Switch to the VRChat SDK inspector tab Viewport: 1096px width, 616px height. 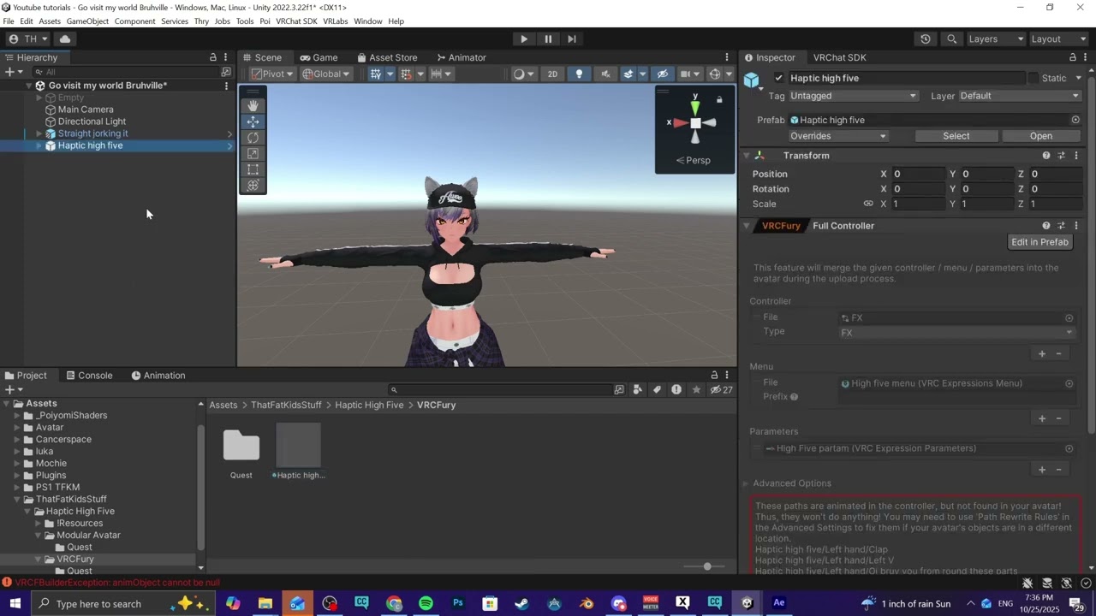839,57
